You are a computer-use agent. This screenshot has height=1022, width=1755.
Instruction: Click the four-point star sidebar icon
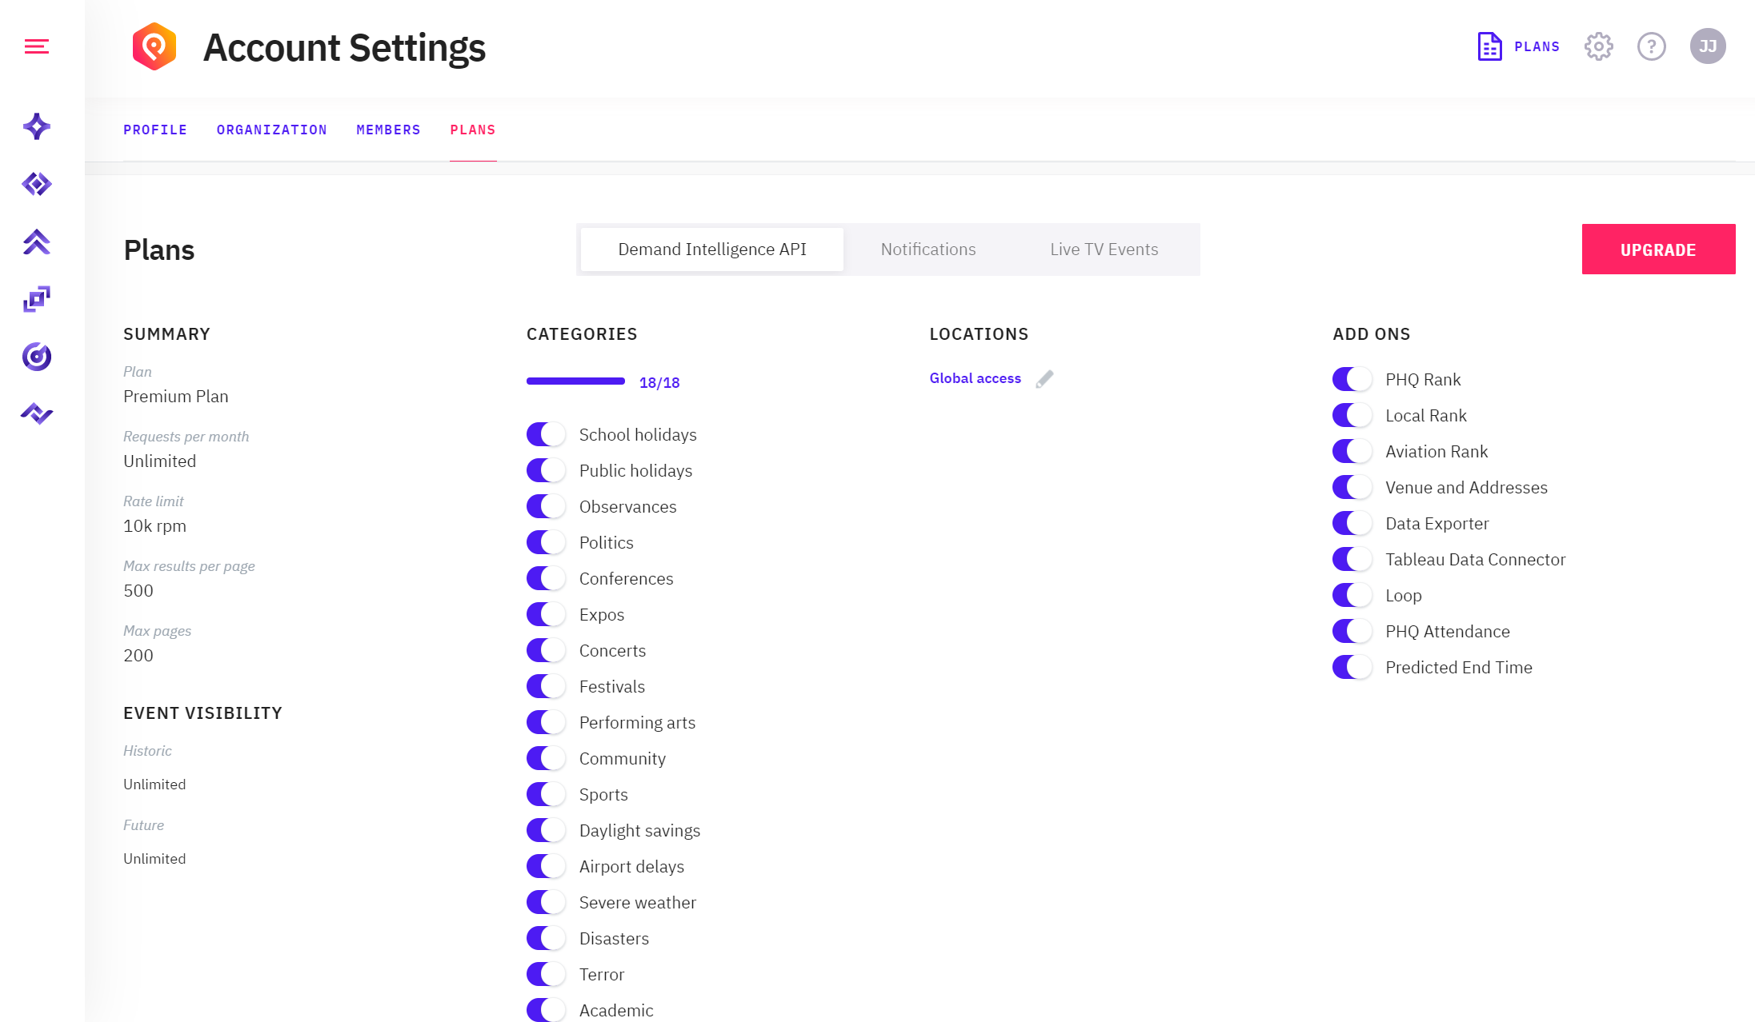coord(37,126)
